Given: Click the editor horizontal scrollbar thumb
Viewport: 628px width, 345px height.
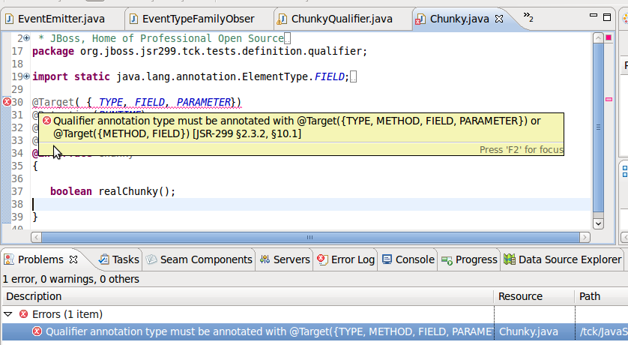Looking at the screenshot, I should [310, 237].
